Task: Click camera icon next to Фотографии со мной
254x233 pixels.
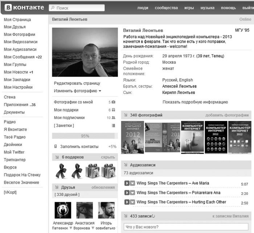Action: tap(114, 102)
